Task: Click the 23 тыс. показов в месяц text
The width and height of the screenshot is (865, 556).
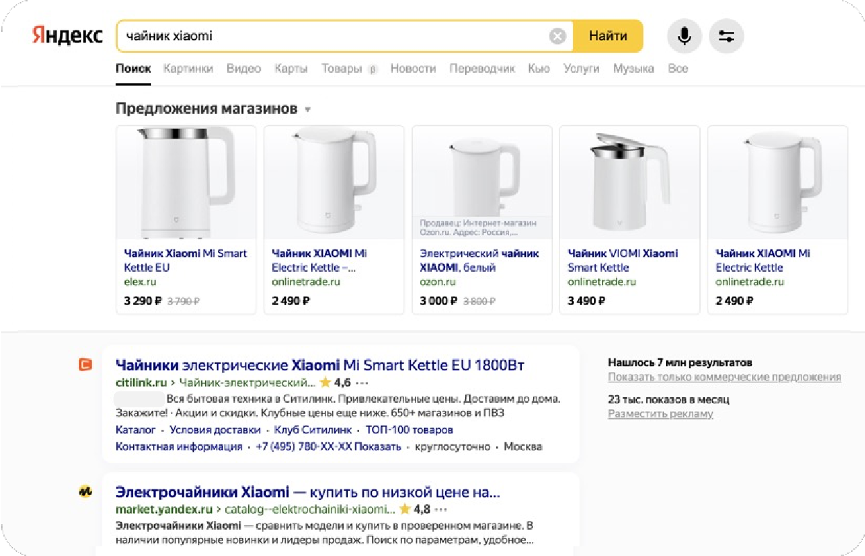Action: pyautogui.click(x=668, y=399)
